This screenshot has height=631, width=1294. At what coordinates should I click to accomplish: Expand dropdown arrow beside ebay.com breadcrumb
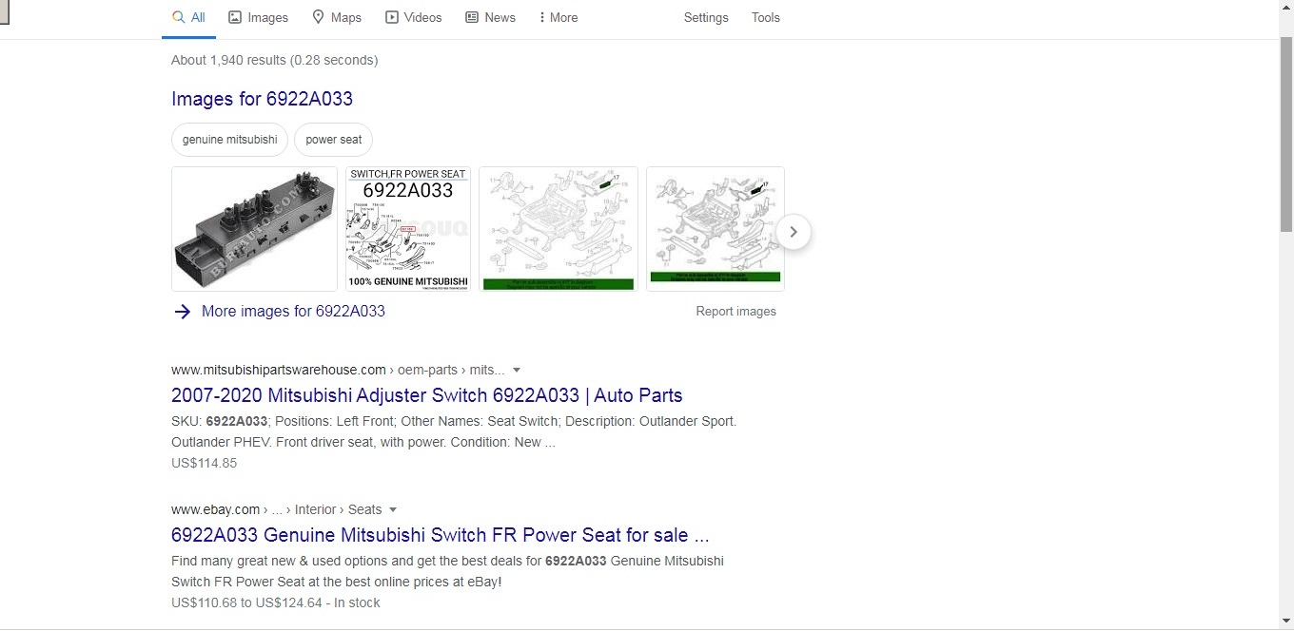tap(393, 510)
